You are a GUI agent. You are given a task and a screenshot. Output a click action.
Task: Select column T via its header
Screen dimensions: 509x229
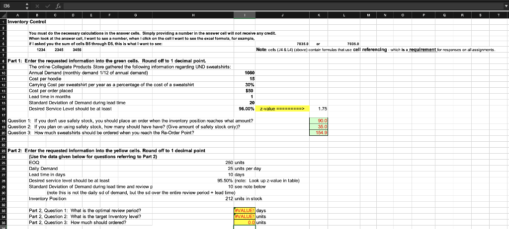coord(498,15)
